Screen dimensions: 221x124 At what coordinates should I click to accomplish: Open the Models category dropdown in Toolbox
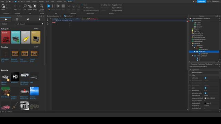click(x=8, y=24)
